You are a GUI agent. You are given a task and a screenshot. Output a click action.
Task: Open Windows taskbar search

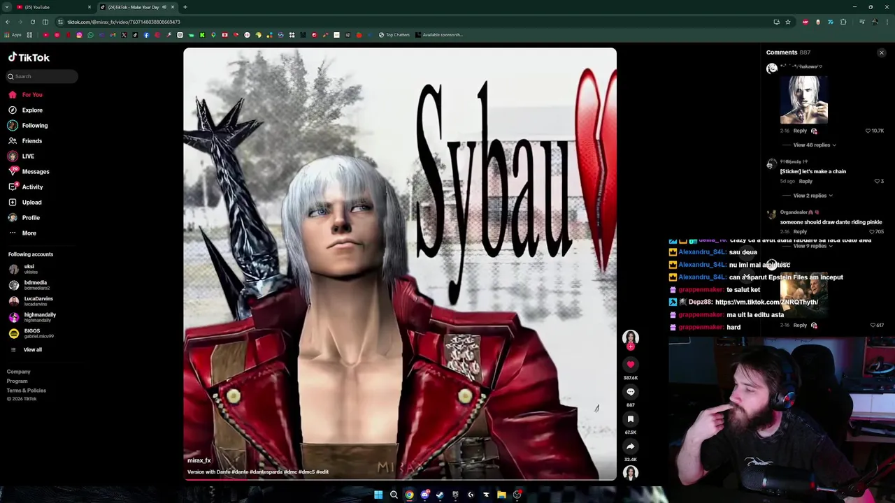[394, 495]
